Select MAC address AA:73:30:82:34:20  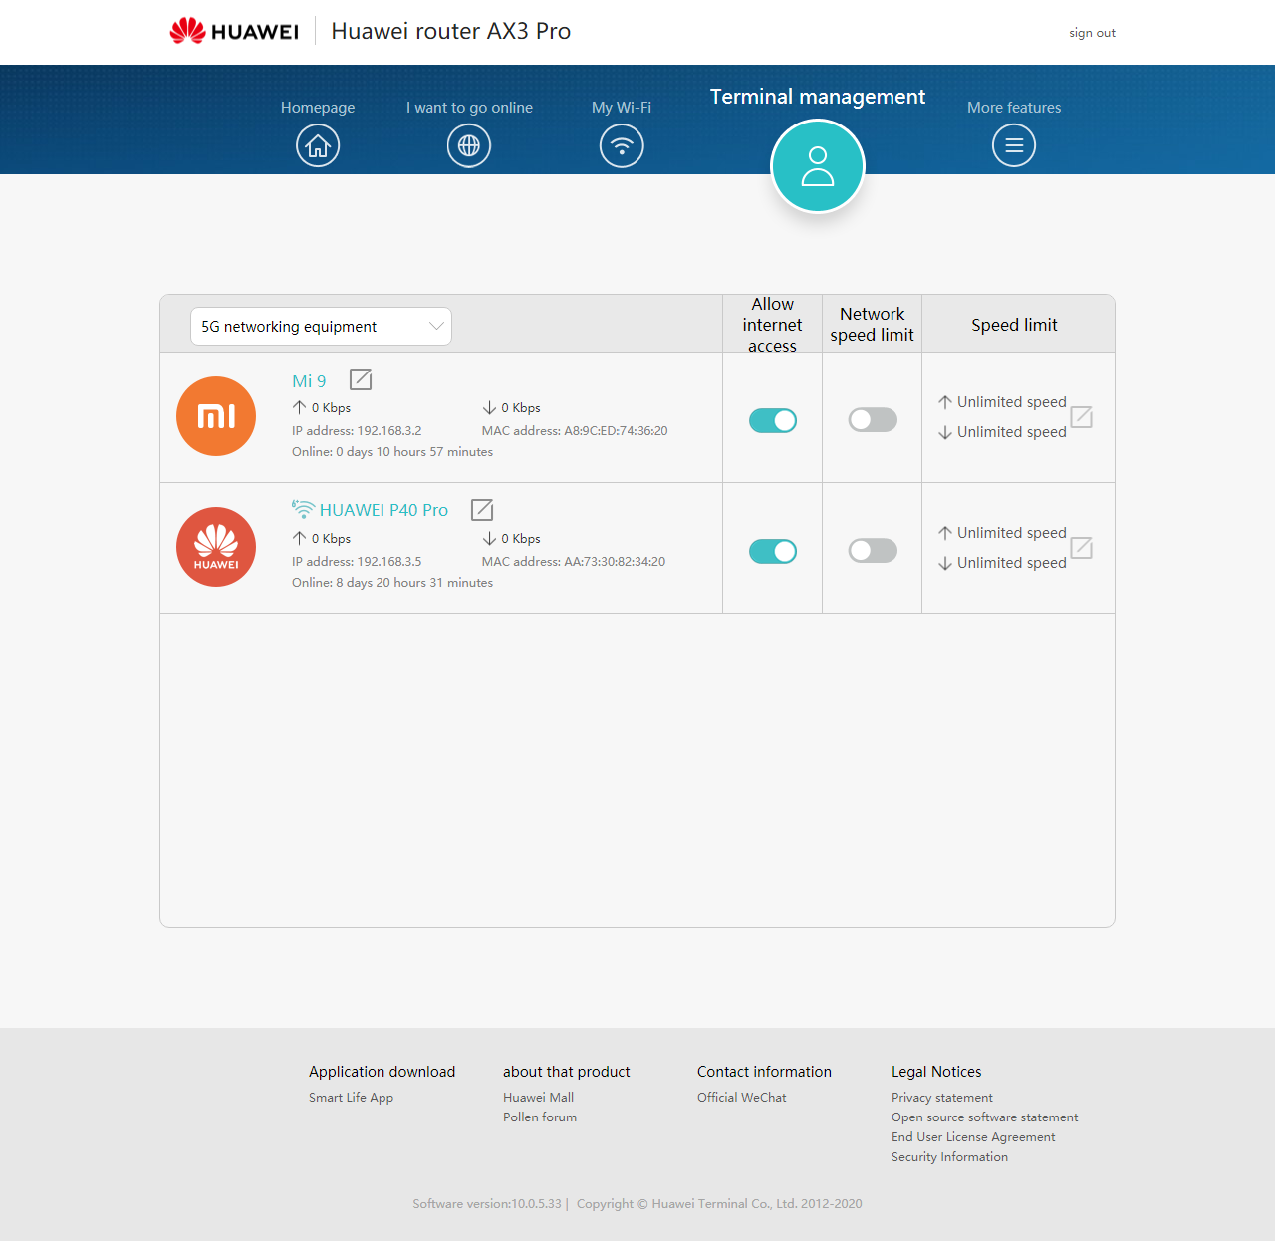574,562
